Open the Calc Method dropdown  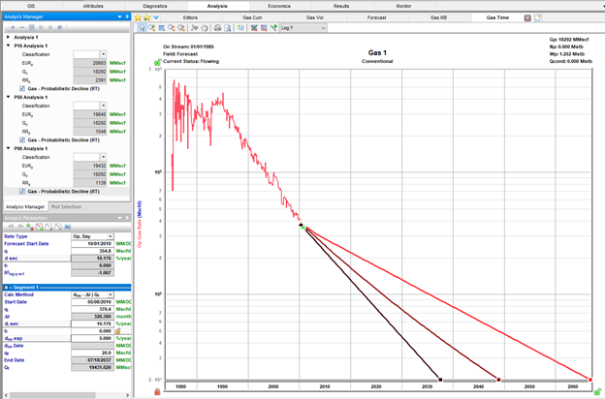[111, 293]
